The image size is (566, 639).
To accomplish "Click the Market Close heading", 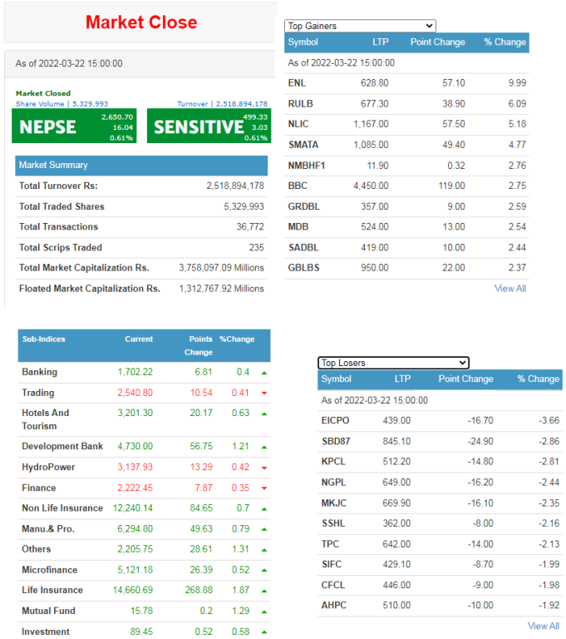I will coord(141,22).
